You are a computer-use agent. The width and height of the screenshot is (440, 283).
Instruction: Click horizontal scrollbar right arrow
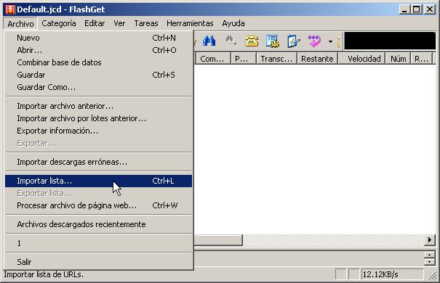(x=430, y=240)
